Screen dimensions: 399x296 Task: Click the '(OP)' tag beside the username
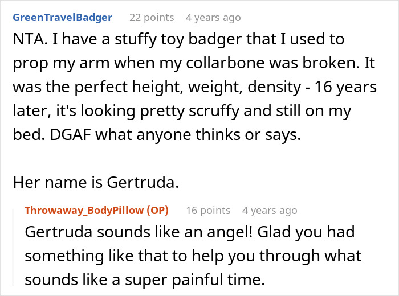pos(157,211)
